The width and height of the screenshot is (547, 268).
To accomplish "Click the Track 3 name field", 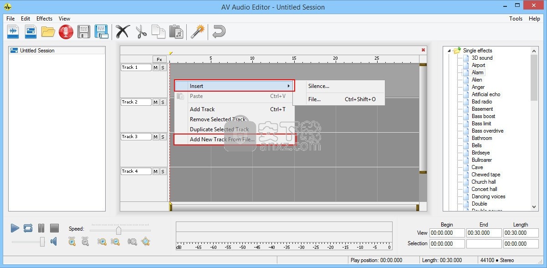I will (136, 137).
